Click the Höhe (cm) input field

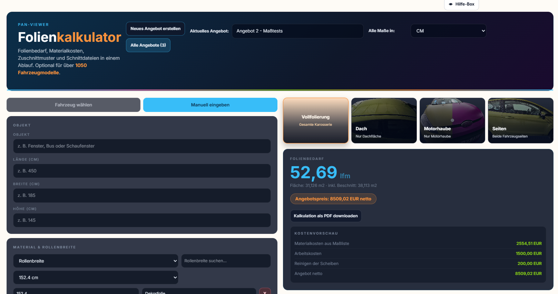(x=142, y=220)
